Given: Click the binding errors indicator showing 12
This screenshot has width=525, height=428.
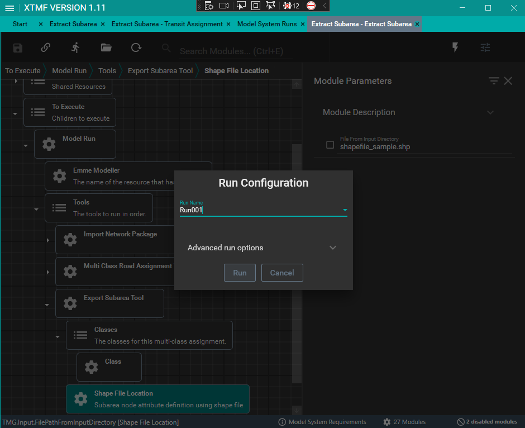Looking at the screenshot, I should point(291,6).
